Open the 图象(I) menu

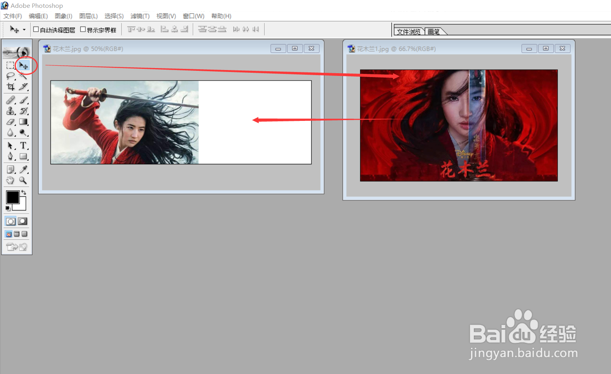click(63, 16)
